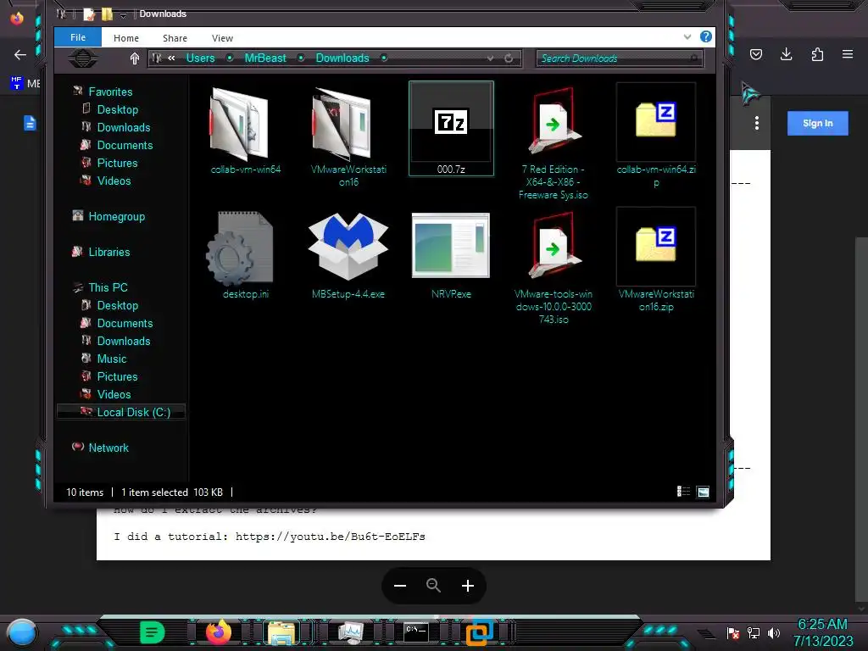The height and width of the screenshot is (651, 868).
Task: Select the desktop.ini file
Action: pyautogui.click(x=245, y=254)
